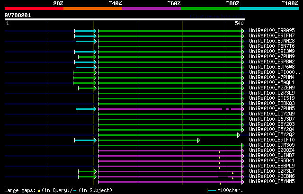Image resolution: width=303 pixels, height=194 pixels.
Task: Select the UniRef100_C6JSD7 label
Action: pyautogui.click(x=272, y=119)
